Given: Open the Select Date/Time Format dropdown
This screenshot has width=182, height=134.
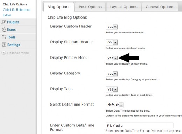Looking at the screenshot, I should click(115, 105).
